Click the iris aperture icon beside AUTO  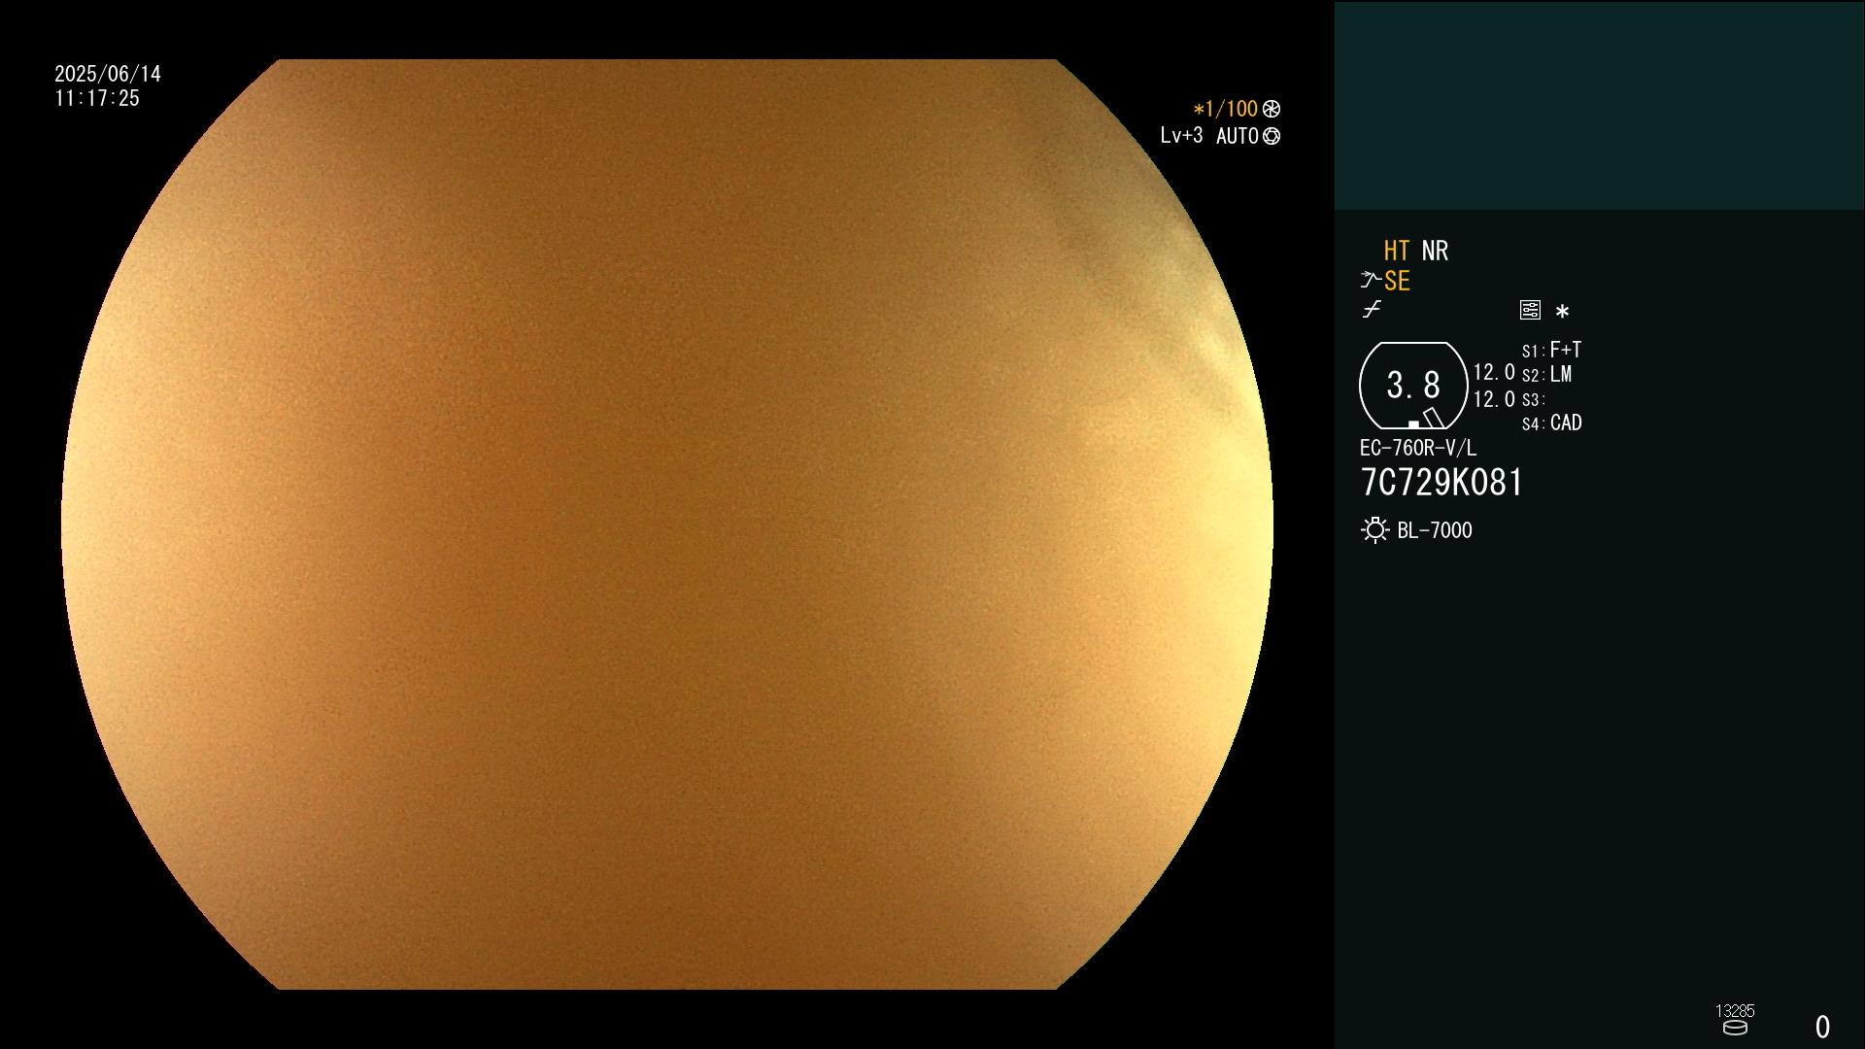coord(1272,136)
